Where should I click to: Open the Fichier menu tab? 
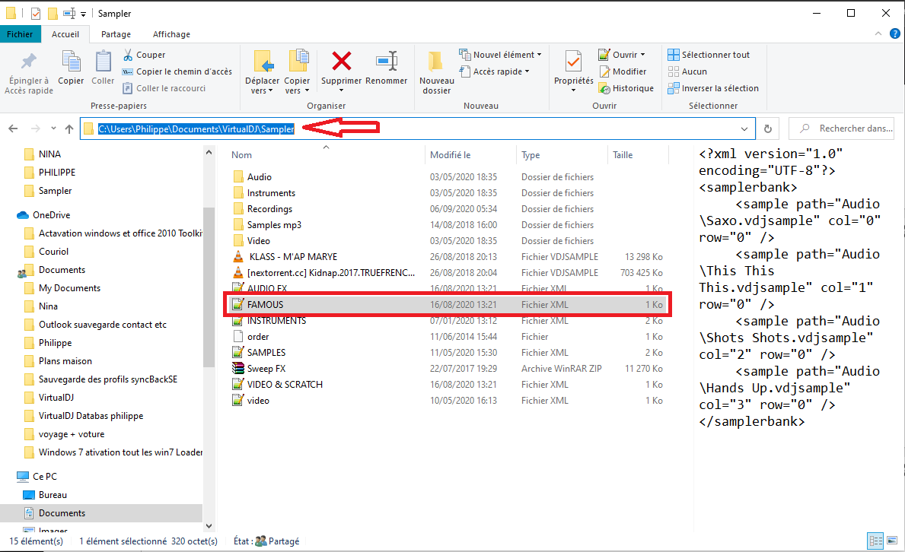point(20,34)
